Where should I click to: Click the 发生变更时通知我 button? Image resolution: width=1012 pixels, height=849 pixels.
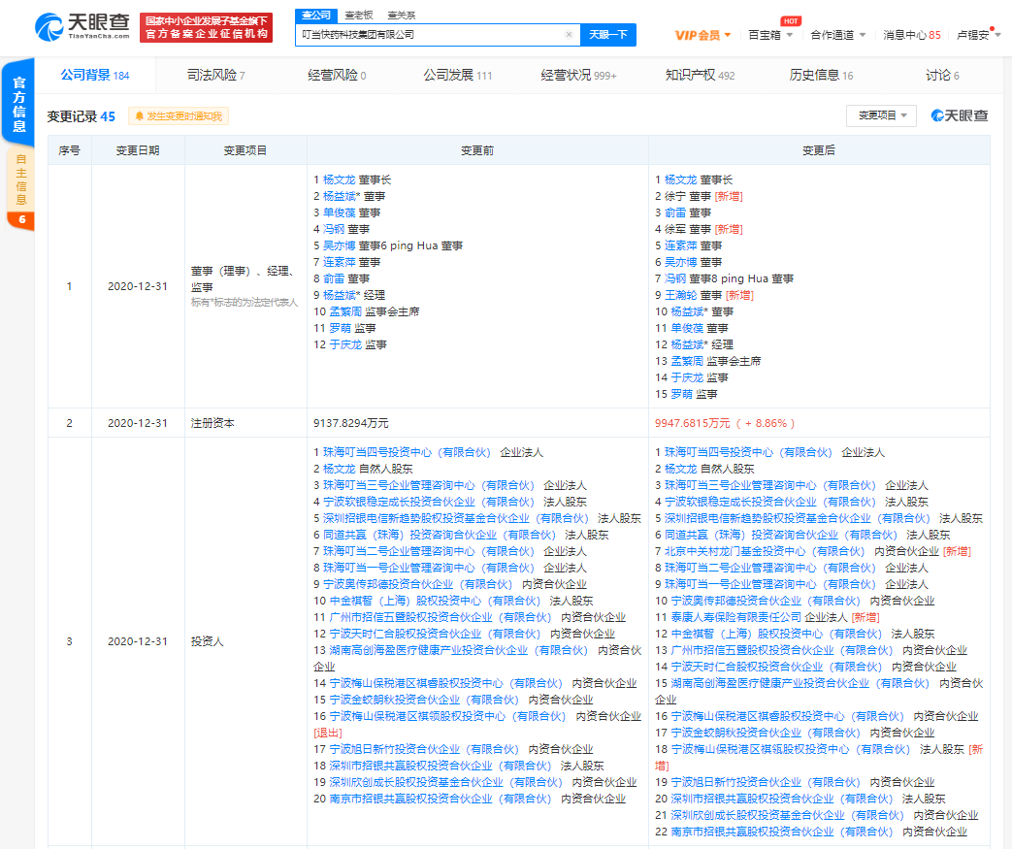coord(179,116)
